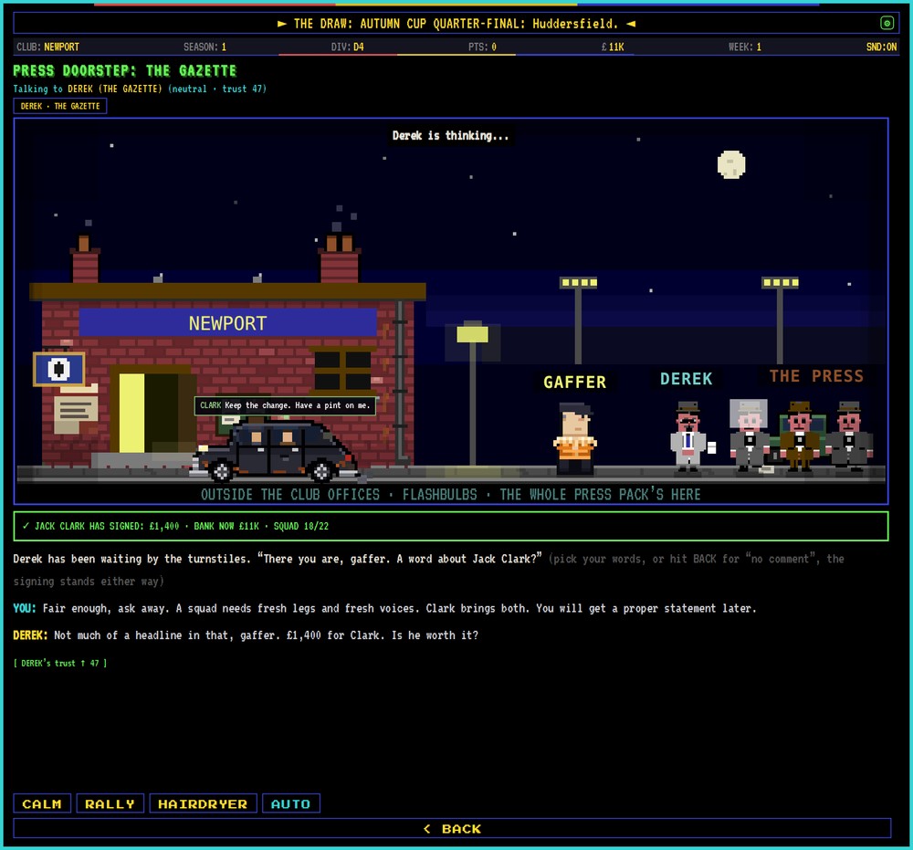
Task: Click the £11K bank balance
Action: point(613,47)
